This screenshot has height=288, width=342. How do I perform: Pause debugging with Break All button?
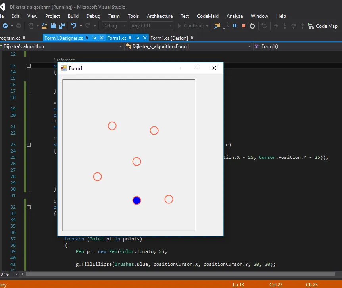235,26
